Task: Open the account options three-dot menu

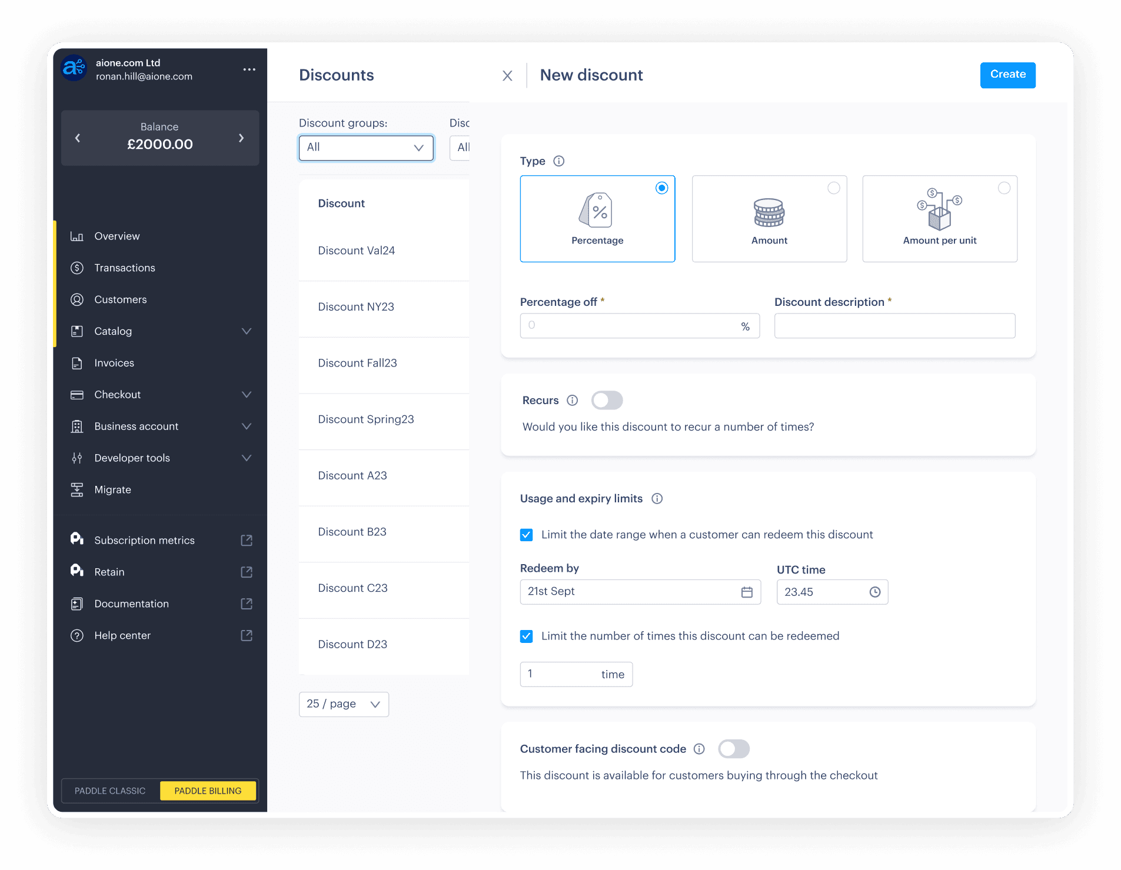Action: click(x=250, y=69)
